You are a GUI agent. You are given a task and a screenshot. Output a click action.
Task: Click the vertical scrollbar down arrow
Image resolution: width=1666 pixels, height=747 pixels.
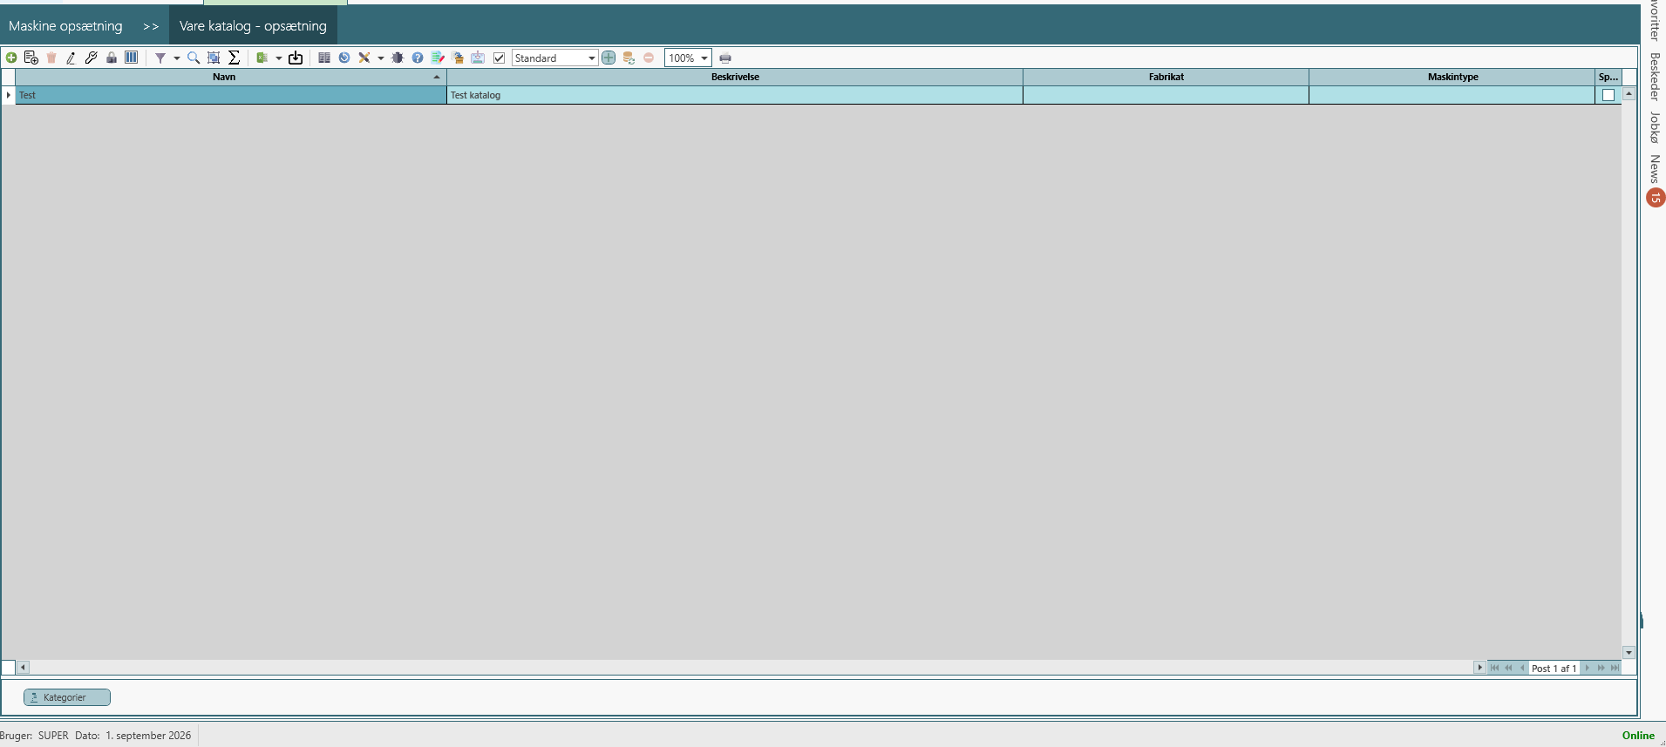[1629, 652]
